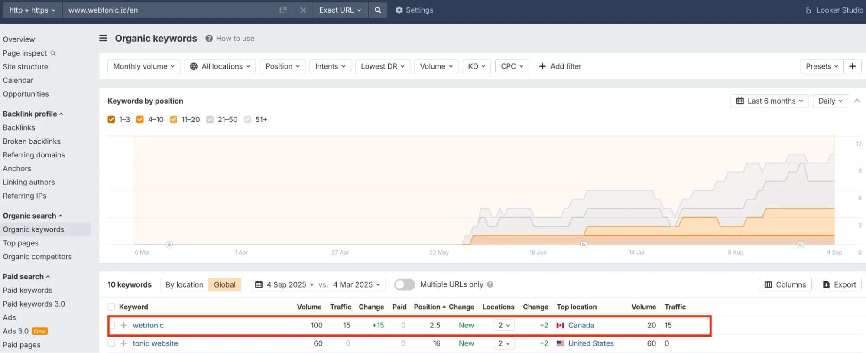Image resolution: width=866 pixels, height=353 pixels.
Task: Enable the 21–50 positions checkbox
Action: pyautogui.click(x=210, y=119)
